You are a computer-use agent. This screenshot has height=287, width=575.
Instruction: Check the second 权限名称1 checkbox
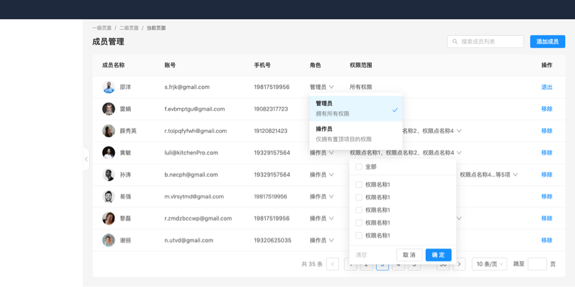point(359,197)
